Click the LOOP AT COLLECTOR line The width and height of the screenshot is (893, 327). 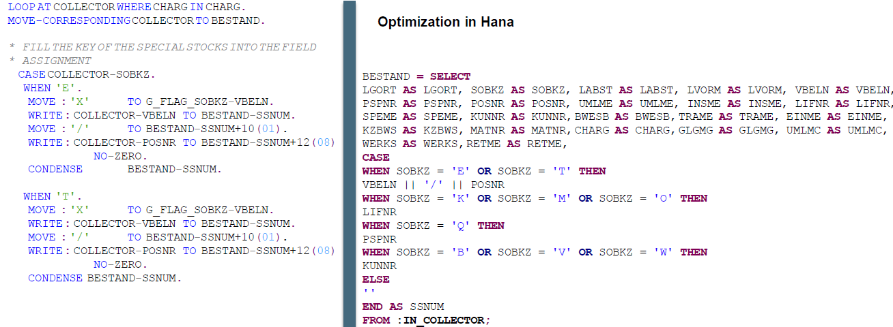pos(128,7)
